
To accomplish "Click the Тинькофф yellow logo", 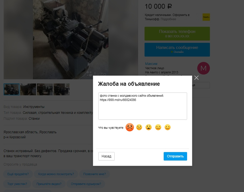I will click(x=206, y=17).
